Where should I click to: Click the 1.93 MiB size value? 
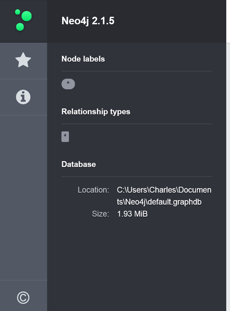click(x=132, y=214)
